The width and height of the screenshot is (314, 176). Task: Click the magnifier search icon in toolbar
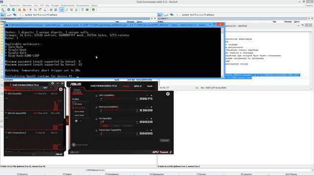point(67,10)
